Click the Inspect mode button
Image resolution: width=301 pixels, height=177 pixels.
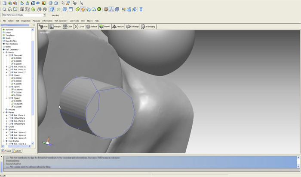pos(105,27)
